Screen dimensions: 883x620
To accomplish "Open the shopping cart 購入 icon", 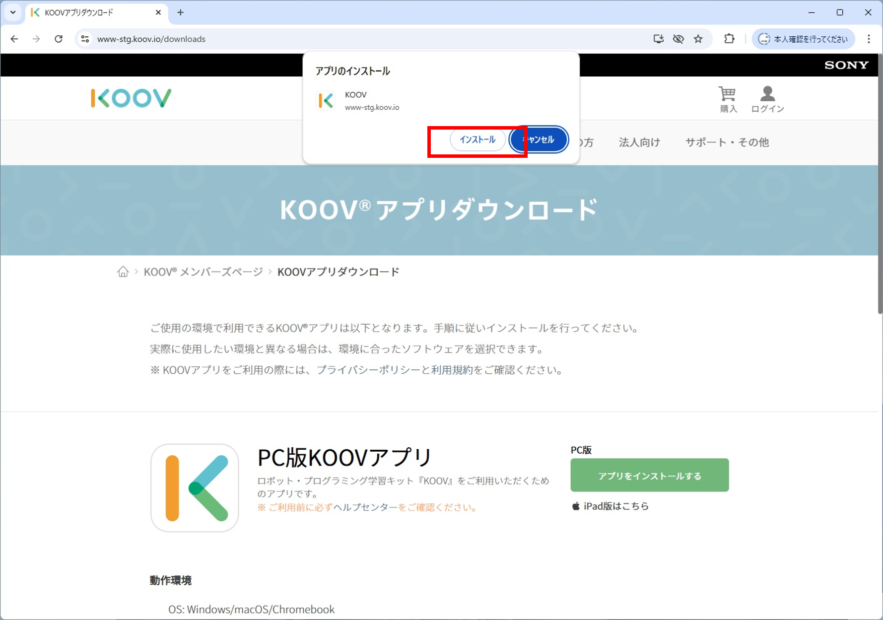I will click(728, 99).
